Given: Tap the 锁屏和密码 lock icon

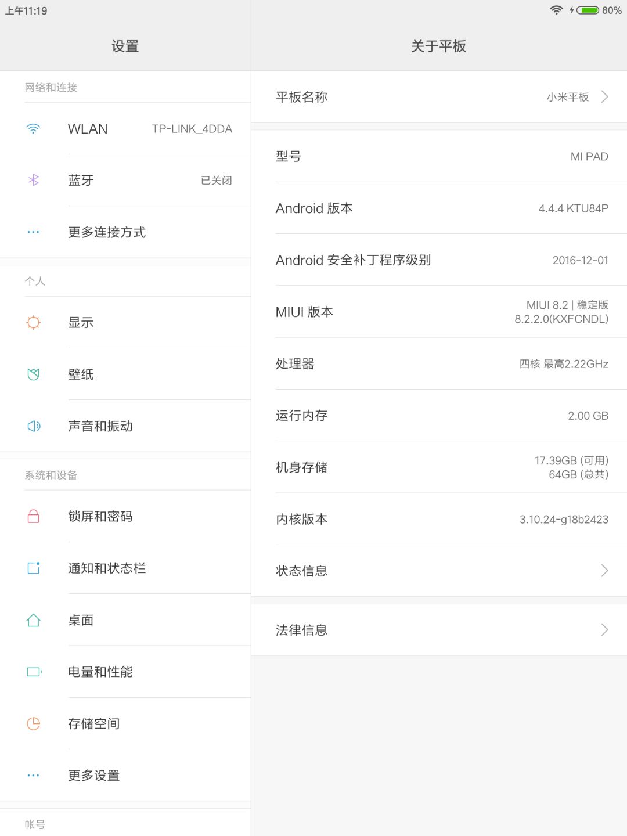Looking at the screenshot, I should click(x=34, y=516).
